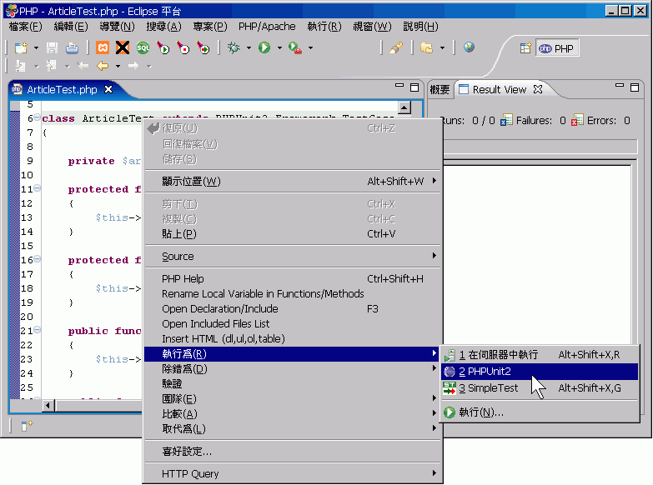The height and width of the screenshot is (485, 653).
Task: Open the 專案(P) menu
Action: (210, 27)
